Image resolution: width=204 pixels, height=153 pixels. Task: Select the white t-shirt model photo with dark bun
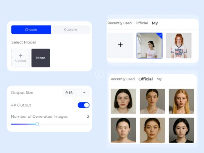click(x=149, y=46)
